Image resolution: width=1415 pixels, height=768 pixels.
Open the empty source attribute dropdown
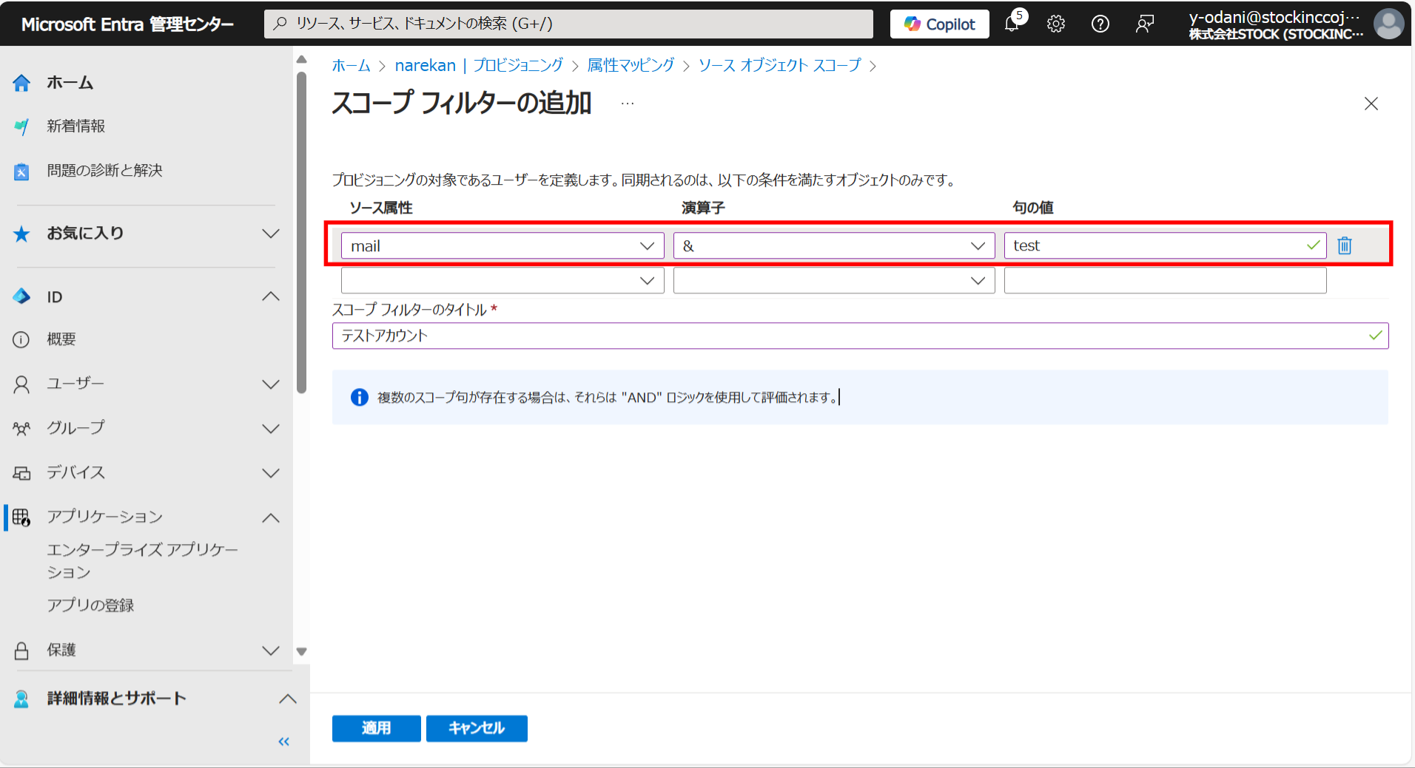click(503, 280)
